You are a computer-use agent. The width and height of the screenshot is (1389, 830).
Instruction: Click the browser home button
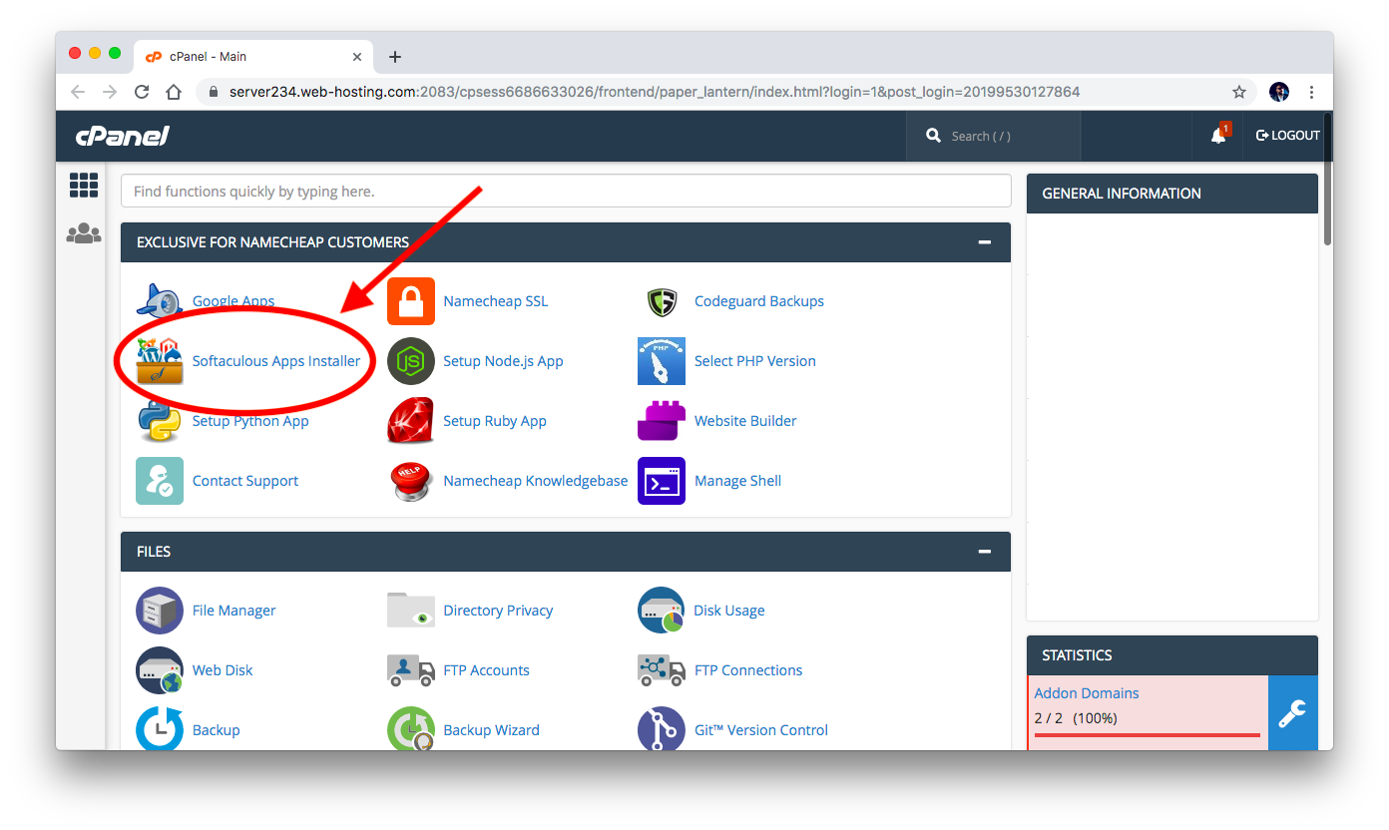174,92
